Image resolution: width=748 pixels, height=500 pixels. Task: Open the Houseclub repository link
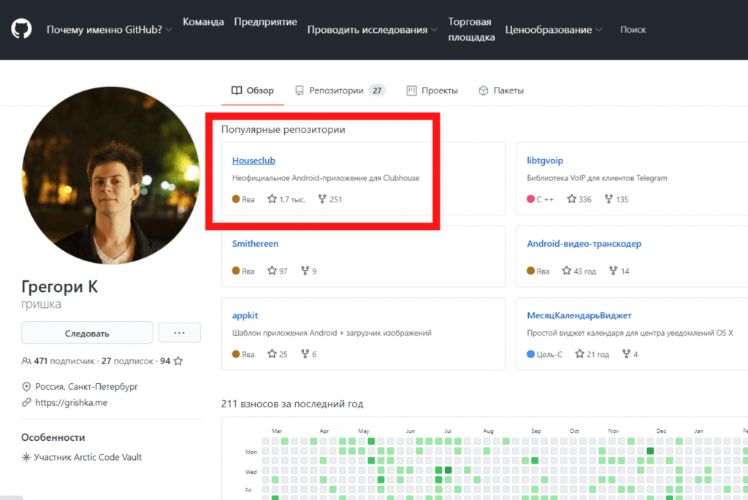(x=253, y=161)
